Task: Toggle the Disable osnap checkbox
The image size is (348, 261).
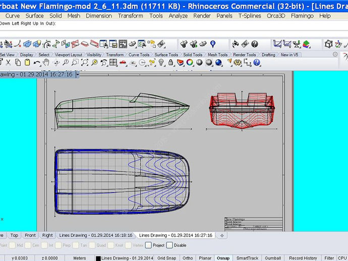Action: [x=169, y=245]
